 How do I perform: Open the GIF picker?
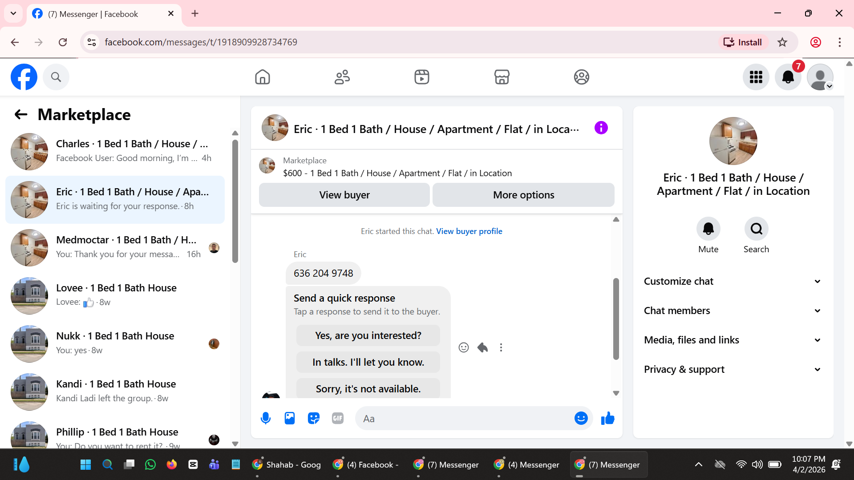pos(338,418)
